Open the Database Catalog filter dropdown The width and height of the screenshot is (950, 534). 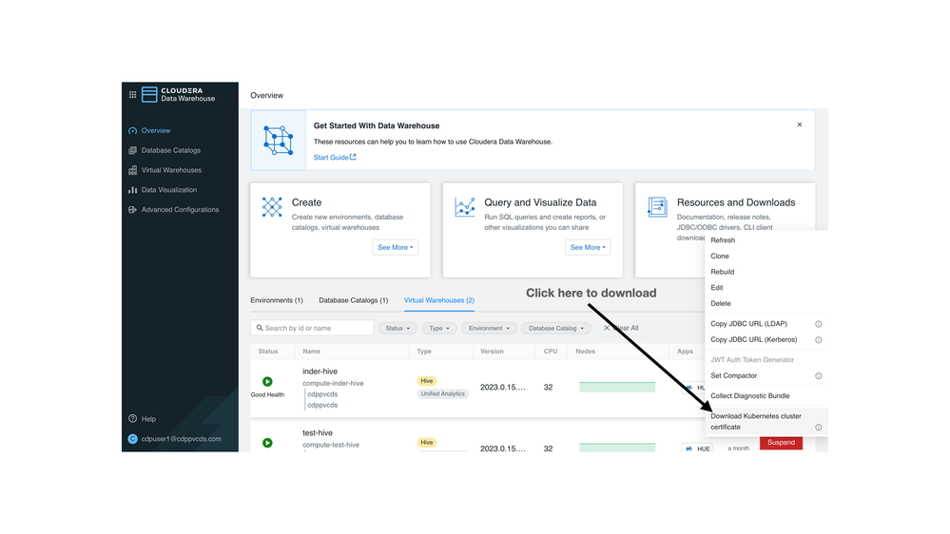[x=555, y=328]
